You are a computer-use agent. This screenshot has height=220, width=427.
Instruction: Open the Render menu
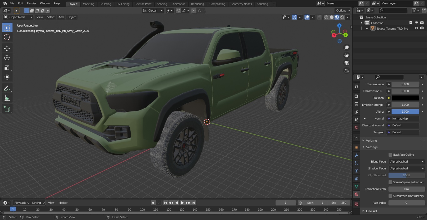coord(32,3)
